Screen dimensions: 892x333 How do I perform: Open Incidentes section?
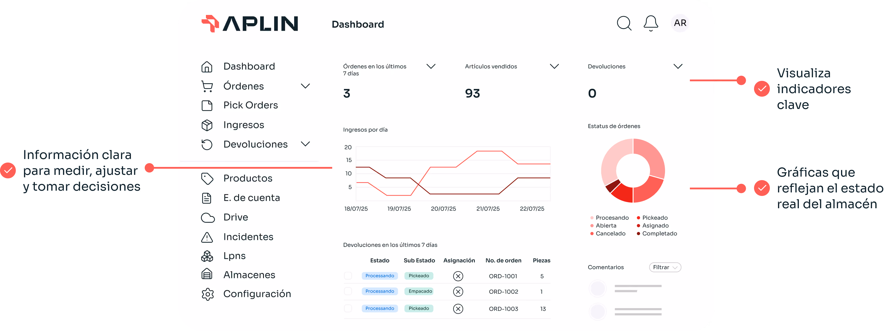[x=248, y=237]
